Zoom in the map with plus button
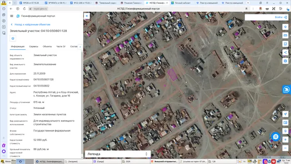291x164 pixels. point(285,140)
